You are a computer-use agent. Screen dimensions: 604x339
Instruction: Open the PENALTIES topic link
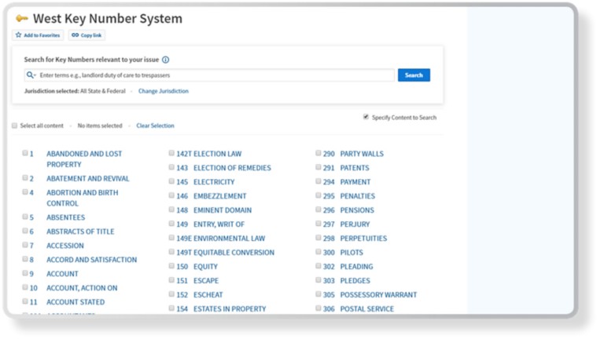[358, 196]
